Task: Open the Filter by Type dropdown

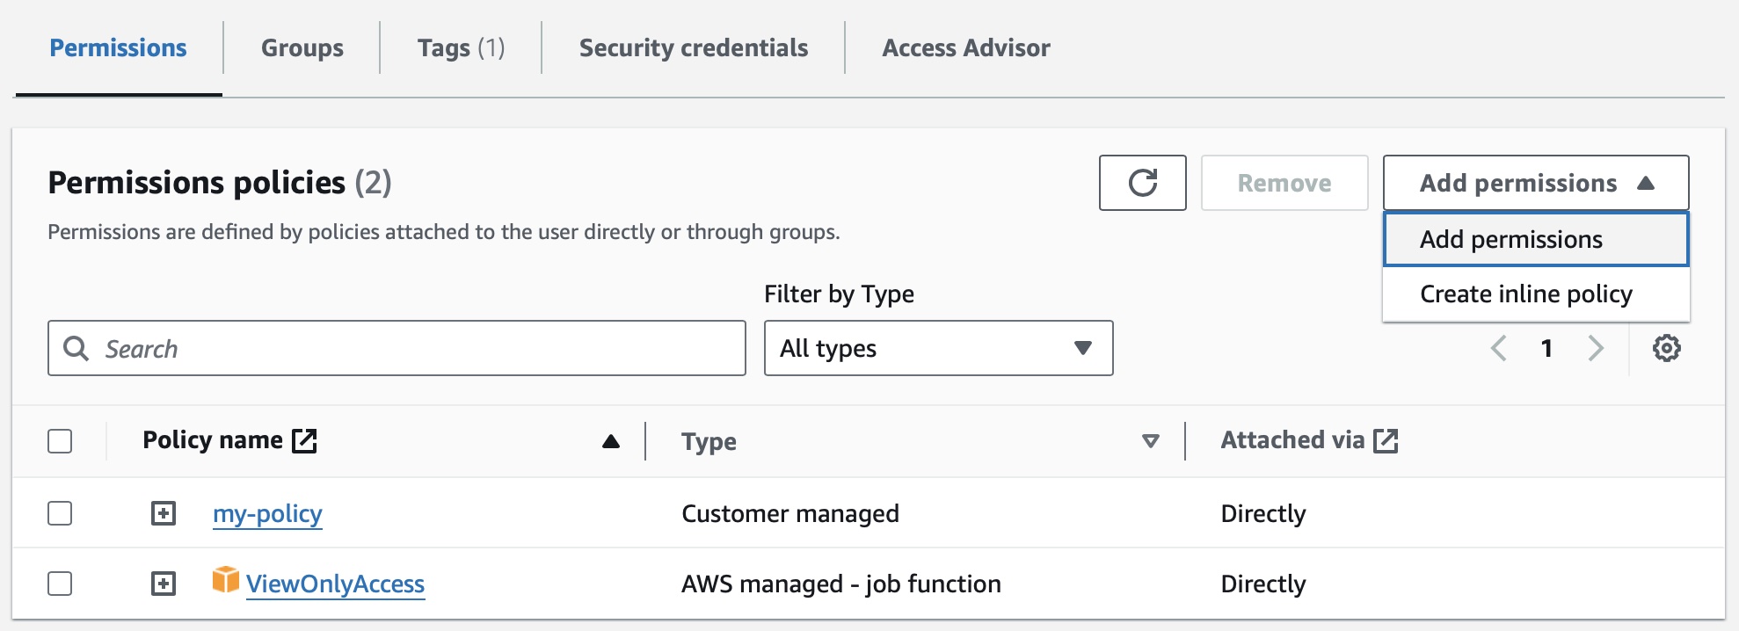Action: (938, 348)
